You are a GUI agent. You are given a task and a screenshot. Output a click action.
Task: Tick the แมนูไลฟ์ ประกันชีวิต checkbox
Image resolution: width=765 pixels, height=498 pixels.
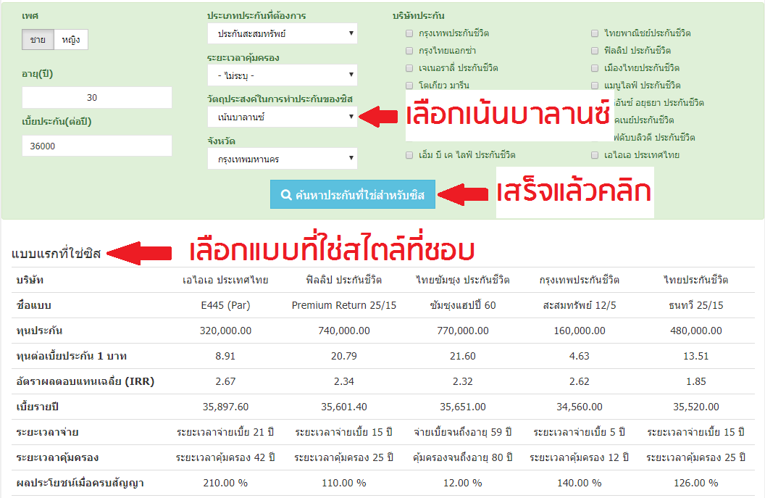click(595, 86)
